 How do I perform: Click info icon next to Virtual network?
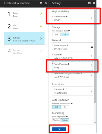[x=67, y=45]
